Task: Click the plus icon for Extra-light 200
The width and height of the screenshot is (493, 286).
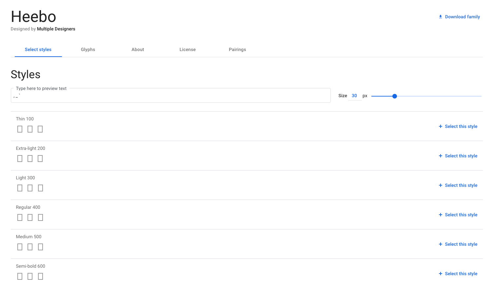Action: (441, 156)
